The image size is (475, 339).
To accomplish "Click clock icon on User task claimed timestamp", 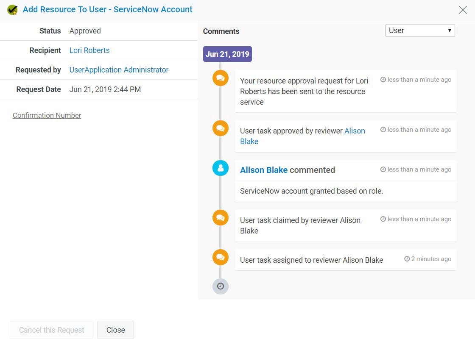I will pyautogui.click(x=383, y=219).
